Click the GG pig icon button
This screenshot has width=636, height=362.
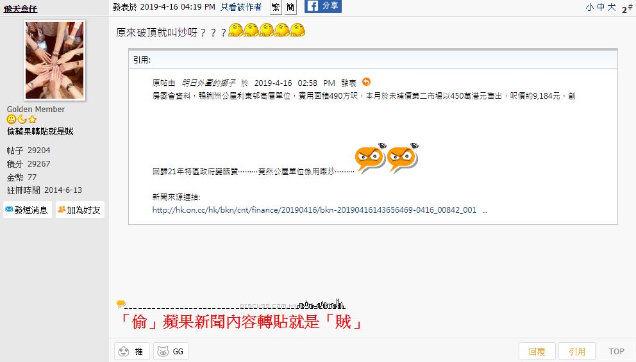171,351
